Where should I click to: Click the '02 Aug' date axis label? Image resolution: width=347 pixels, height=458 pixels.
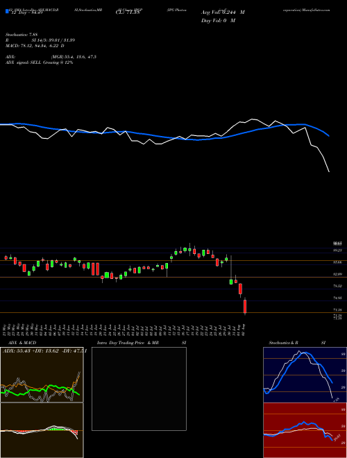point(245,329)
